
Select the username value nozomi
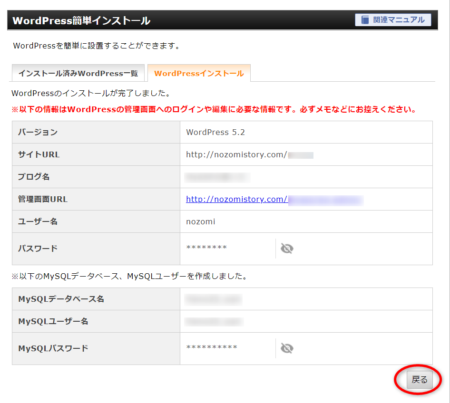point(201,221)
